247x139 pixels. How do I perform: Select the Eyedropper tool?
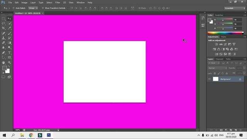coord(9,28)
